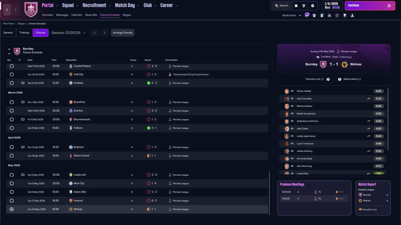The width and height of the screenshot is (401, 225).
Task: Click the Crystal Palace club badge
Action: click(x=71, y=66)
